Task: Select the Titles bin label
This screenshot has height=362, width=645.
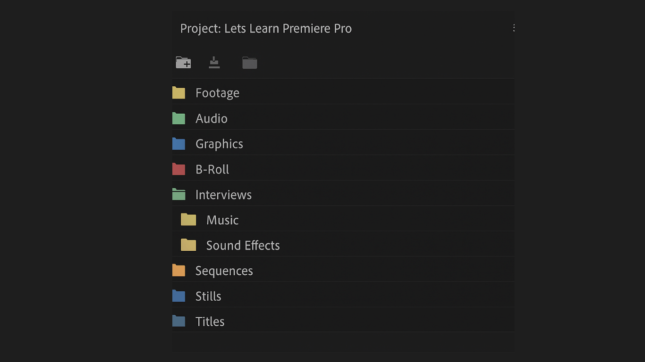Action: pos(210,321)
